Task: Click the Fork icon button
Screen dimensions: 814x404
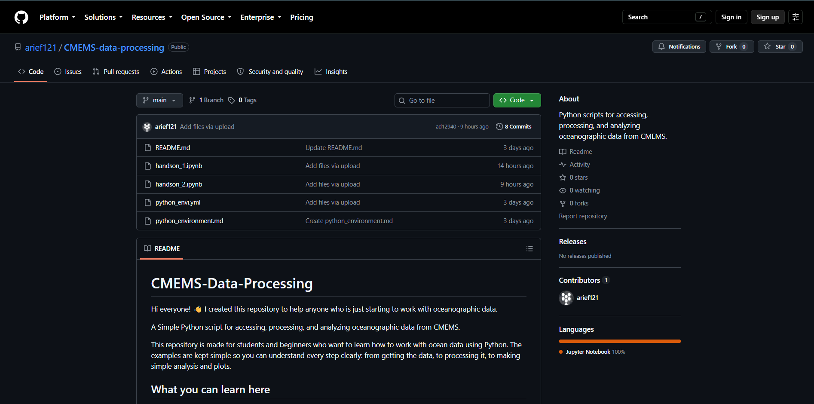Action: coord(719,46)
